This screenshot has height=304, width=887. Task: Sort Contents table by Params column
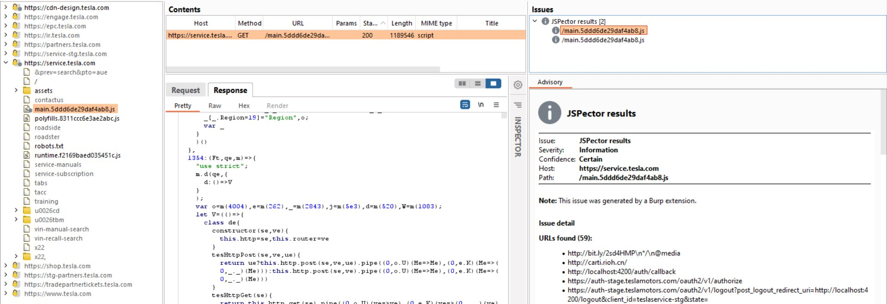[346, 23]
